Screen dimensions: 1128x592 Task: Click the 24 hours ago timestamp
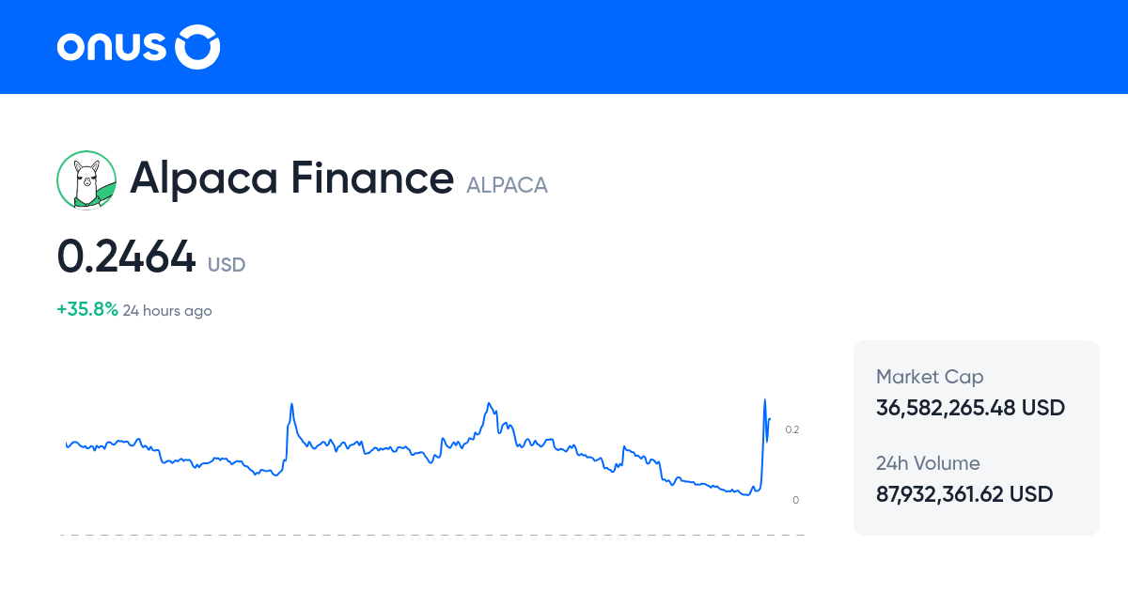click(167, 310)
